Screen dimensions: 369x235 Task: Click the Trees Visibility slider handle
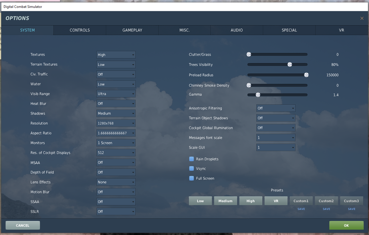(290, 64)
